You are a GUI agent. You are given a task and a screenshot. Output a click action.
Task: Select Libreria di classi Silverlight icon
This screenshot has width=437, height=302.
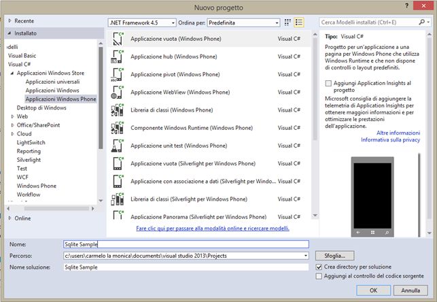tap(118, 199)
